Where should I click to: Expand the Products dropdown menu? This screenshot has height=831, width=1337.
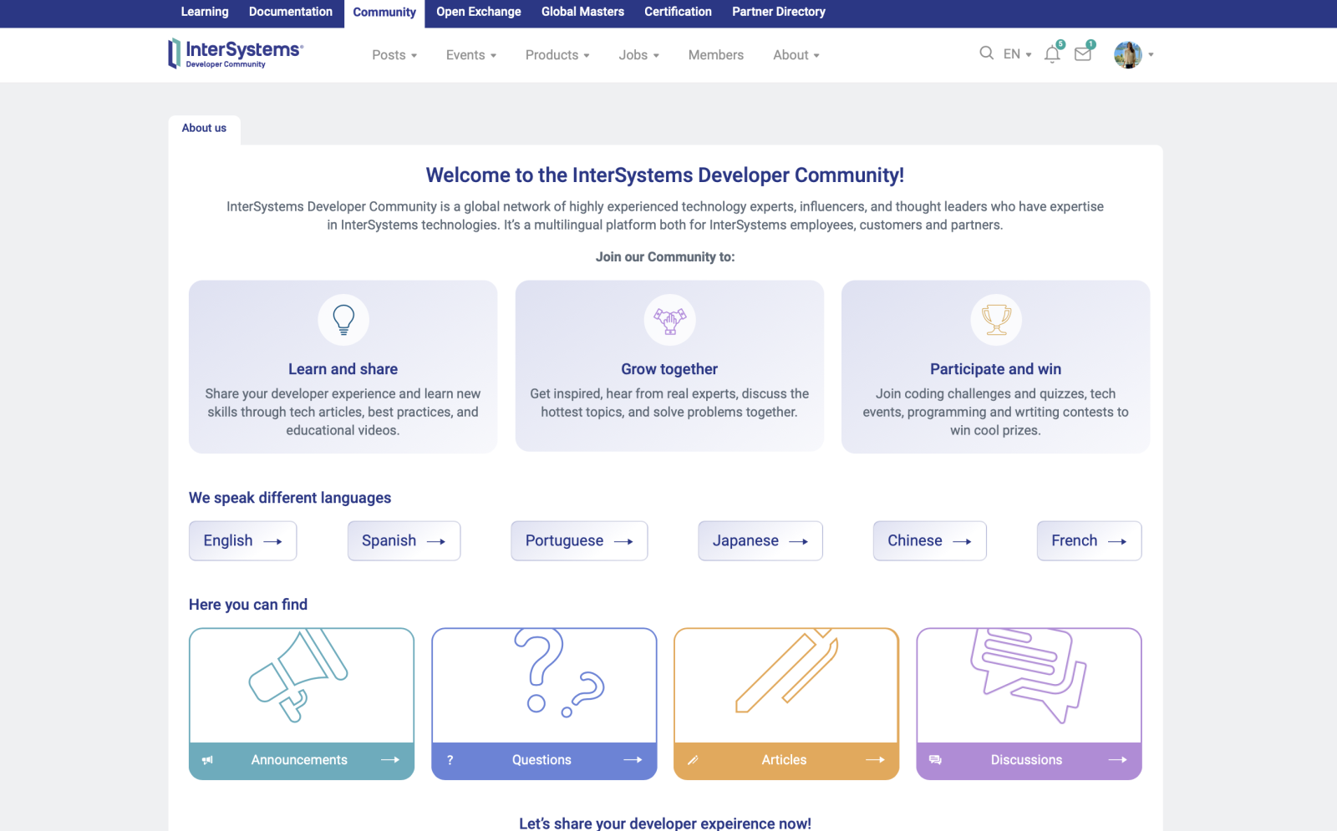pyautogui.click(x=557, y=55)
